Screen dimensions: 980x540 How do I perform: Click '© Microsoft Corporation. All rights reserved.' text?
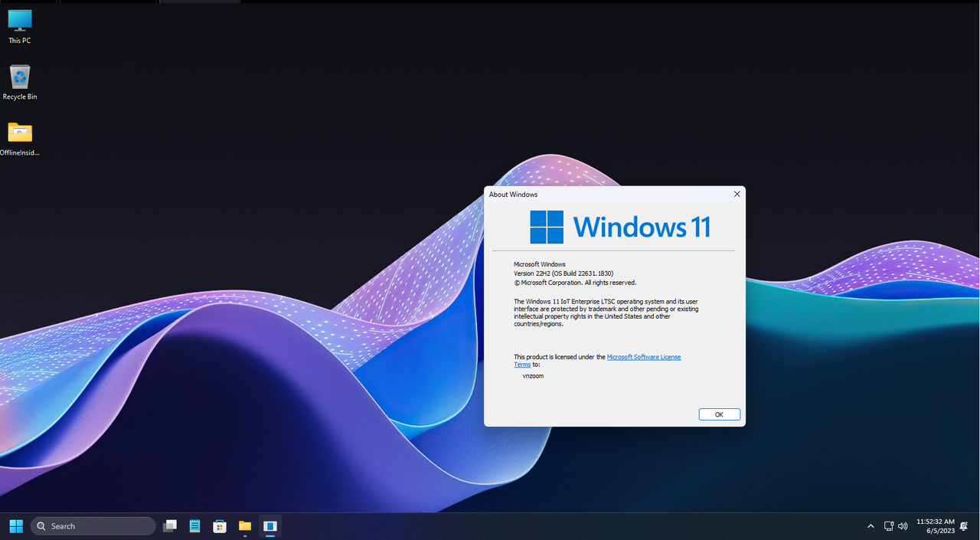(575, 283)
